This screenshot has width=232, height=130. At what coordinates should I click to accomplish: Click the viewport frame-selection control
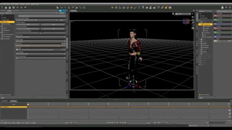193,25
